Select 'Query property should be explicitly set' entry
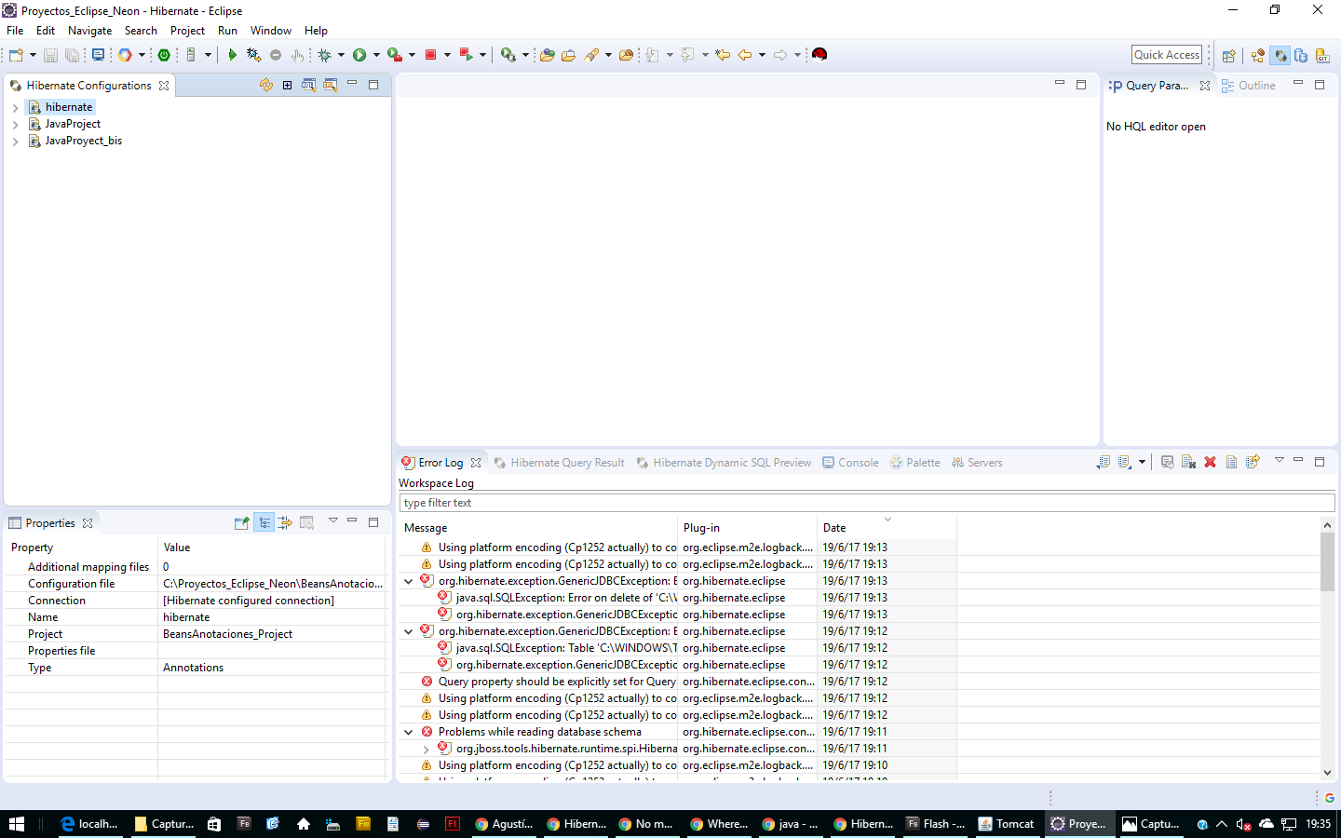The width and height of the screenshot is (1341, 838). [x=557, y=682]
